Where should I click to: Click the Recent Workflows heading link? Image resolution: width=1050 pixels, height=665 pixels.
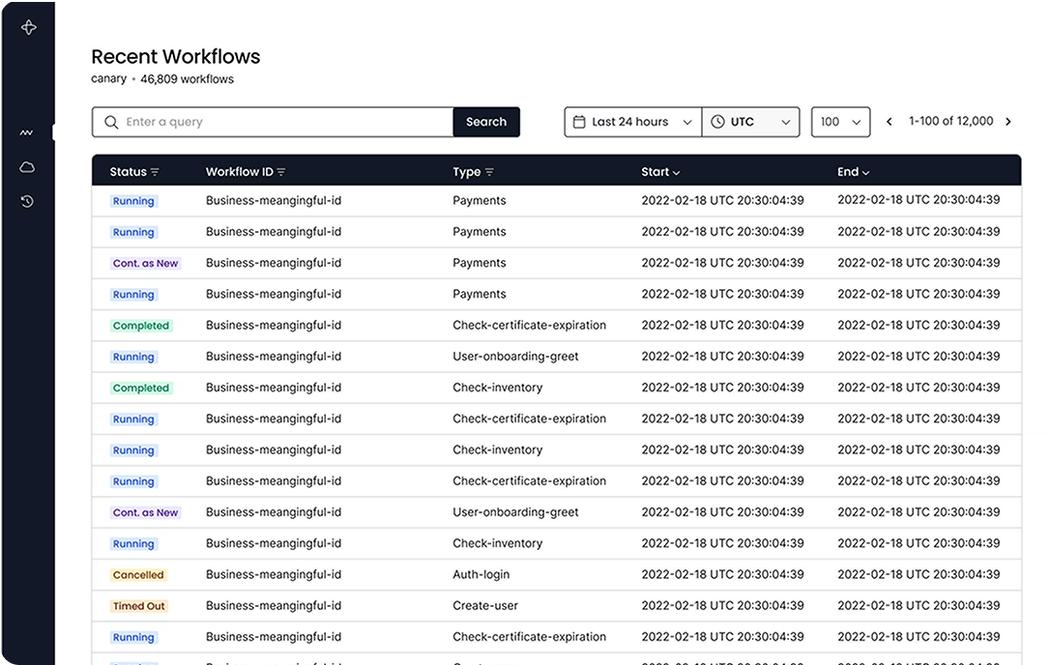coord(175,56)
